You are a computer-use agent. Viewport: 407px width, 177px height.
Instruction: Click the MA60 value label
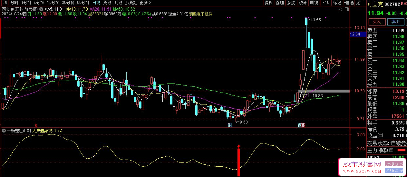pos(124,9)
